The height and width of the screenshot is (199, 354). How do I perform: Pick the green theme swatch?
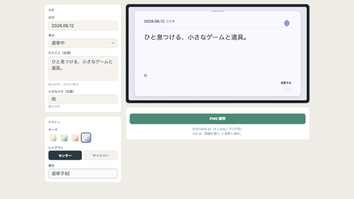64,138
